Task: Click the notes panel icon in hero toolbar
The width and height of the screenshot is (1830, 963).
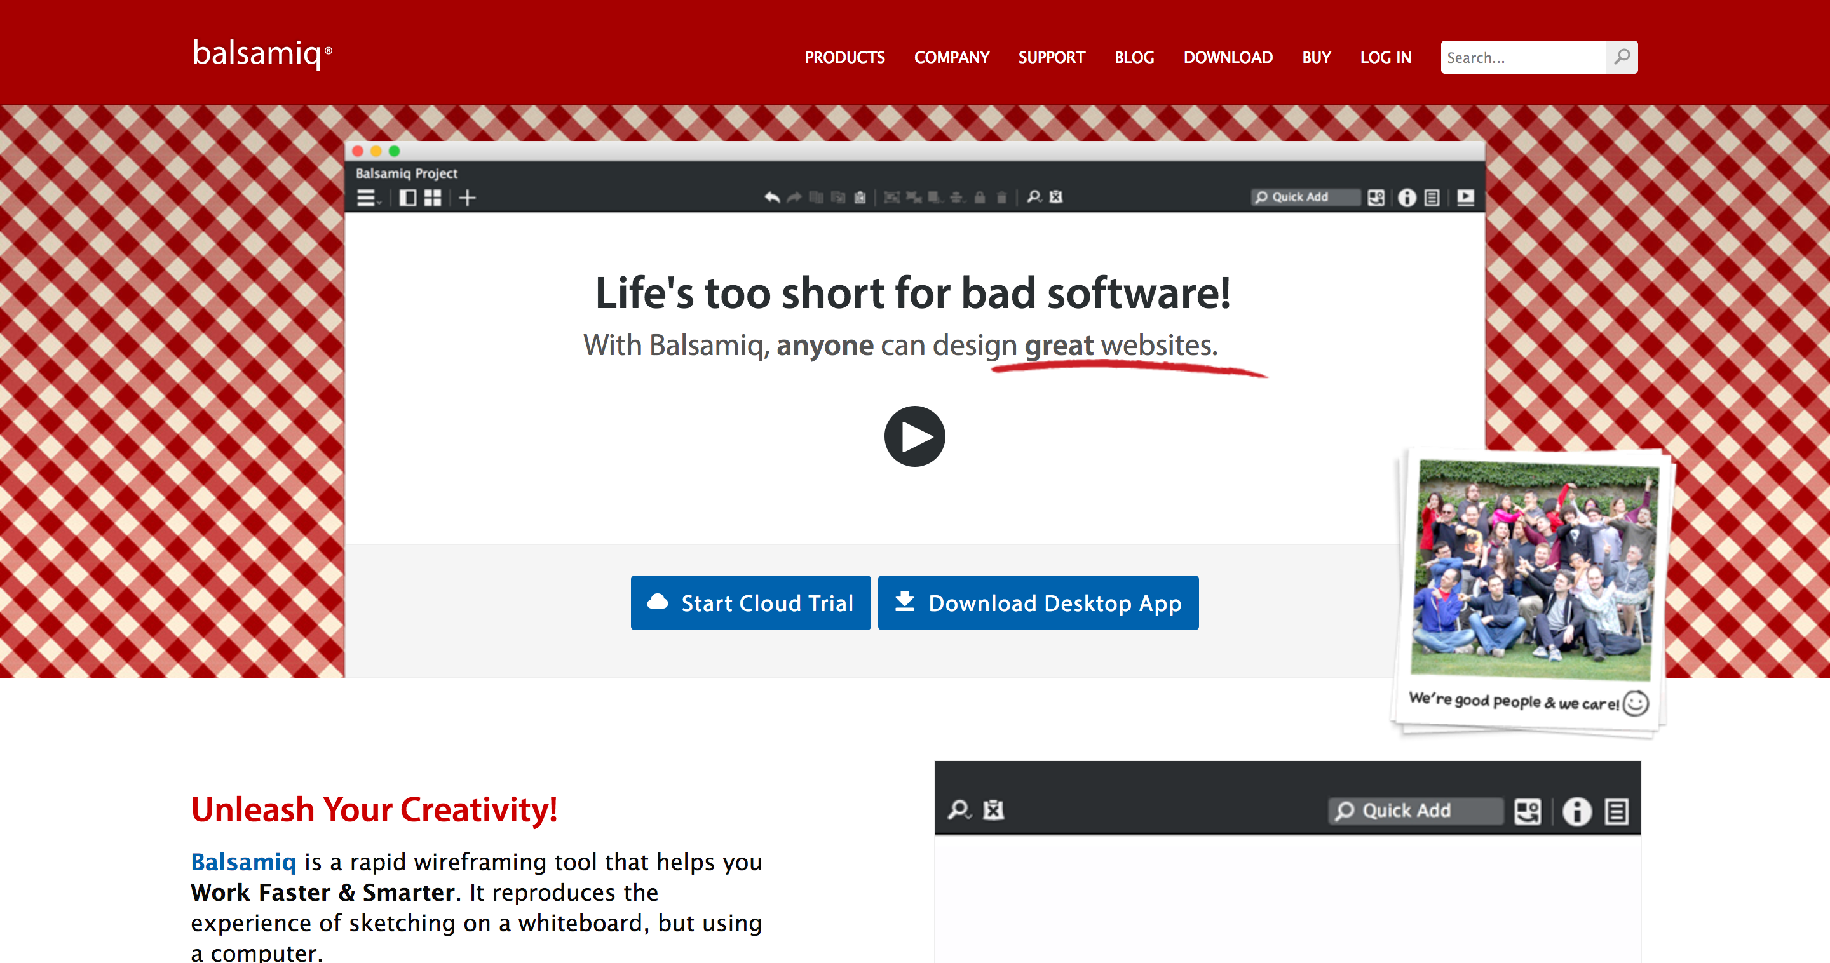Action: point(1432,198)
